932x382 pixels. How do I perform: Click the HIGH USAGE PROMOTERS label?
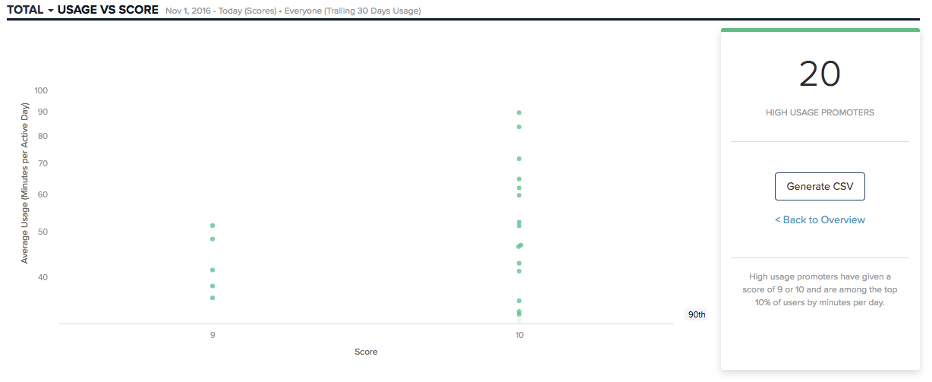820,112
